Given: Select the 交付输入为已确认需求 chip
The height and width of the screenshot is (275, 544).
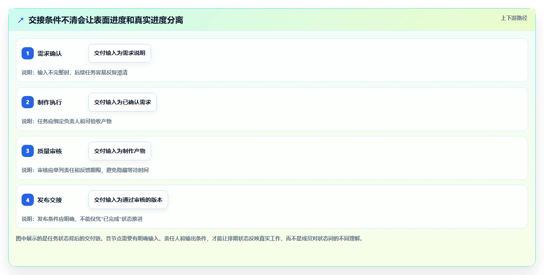Looking at the screenshot, I should click(123, 102).
